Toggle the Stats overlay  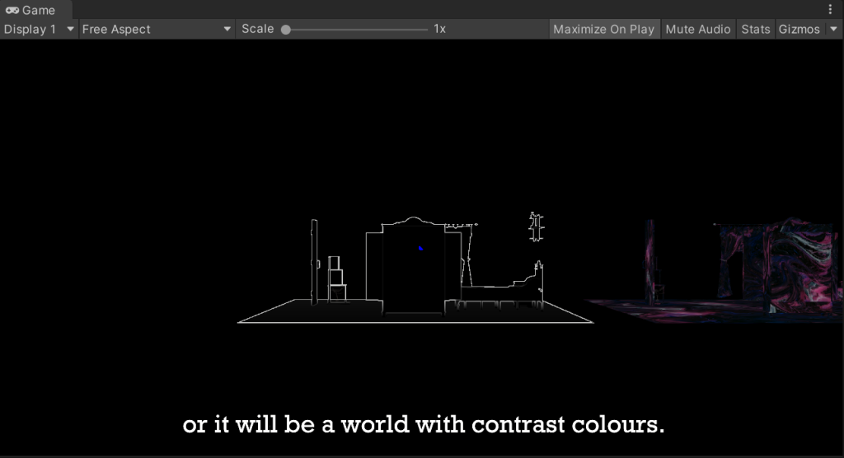(756, 29)
